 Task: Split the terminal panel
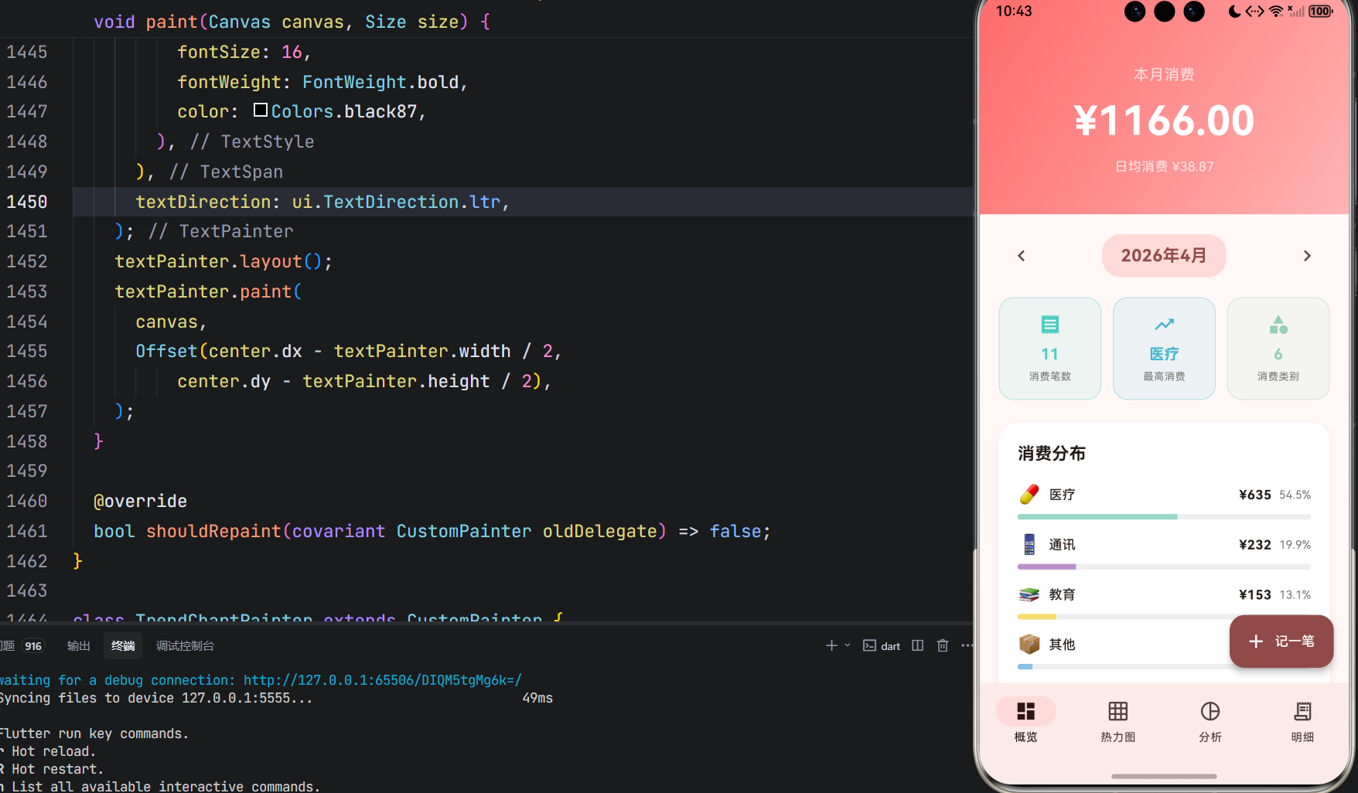click(x=917, y=645)
